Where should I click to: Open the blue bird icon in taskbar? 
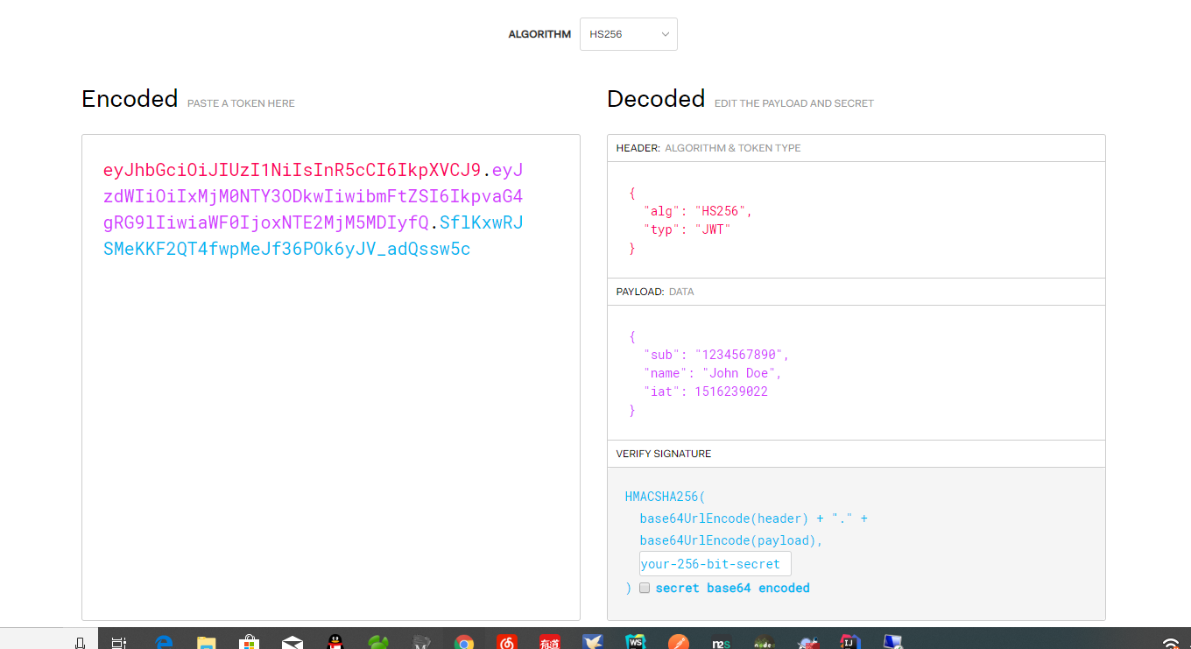point(593,642)
